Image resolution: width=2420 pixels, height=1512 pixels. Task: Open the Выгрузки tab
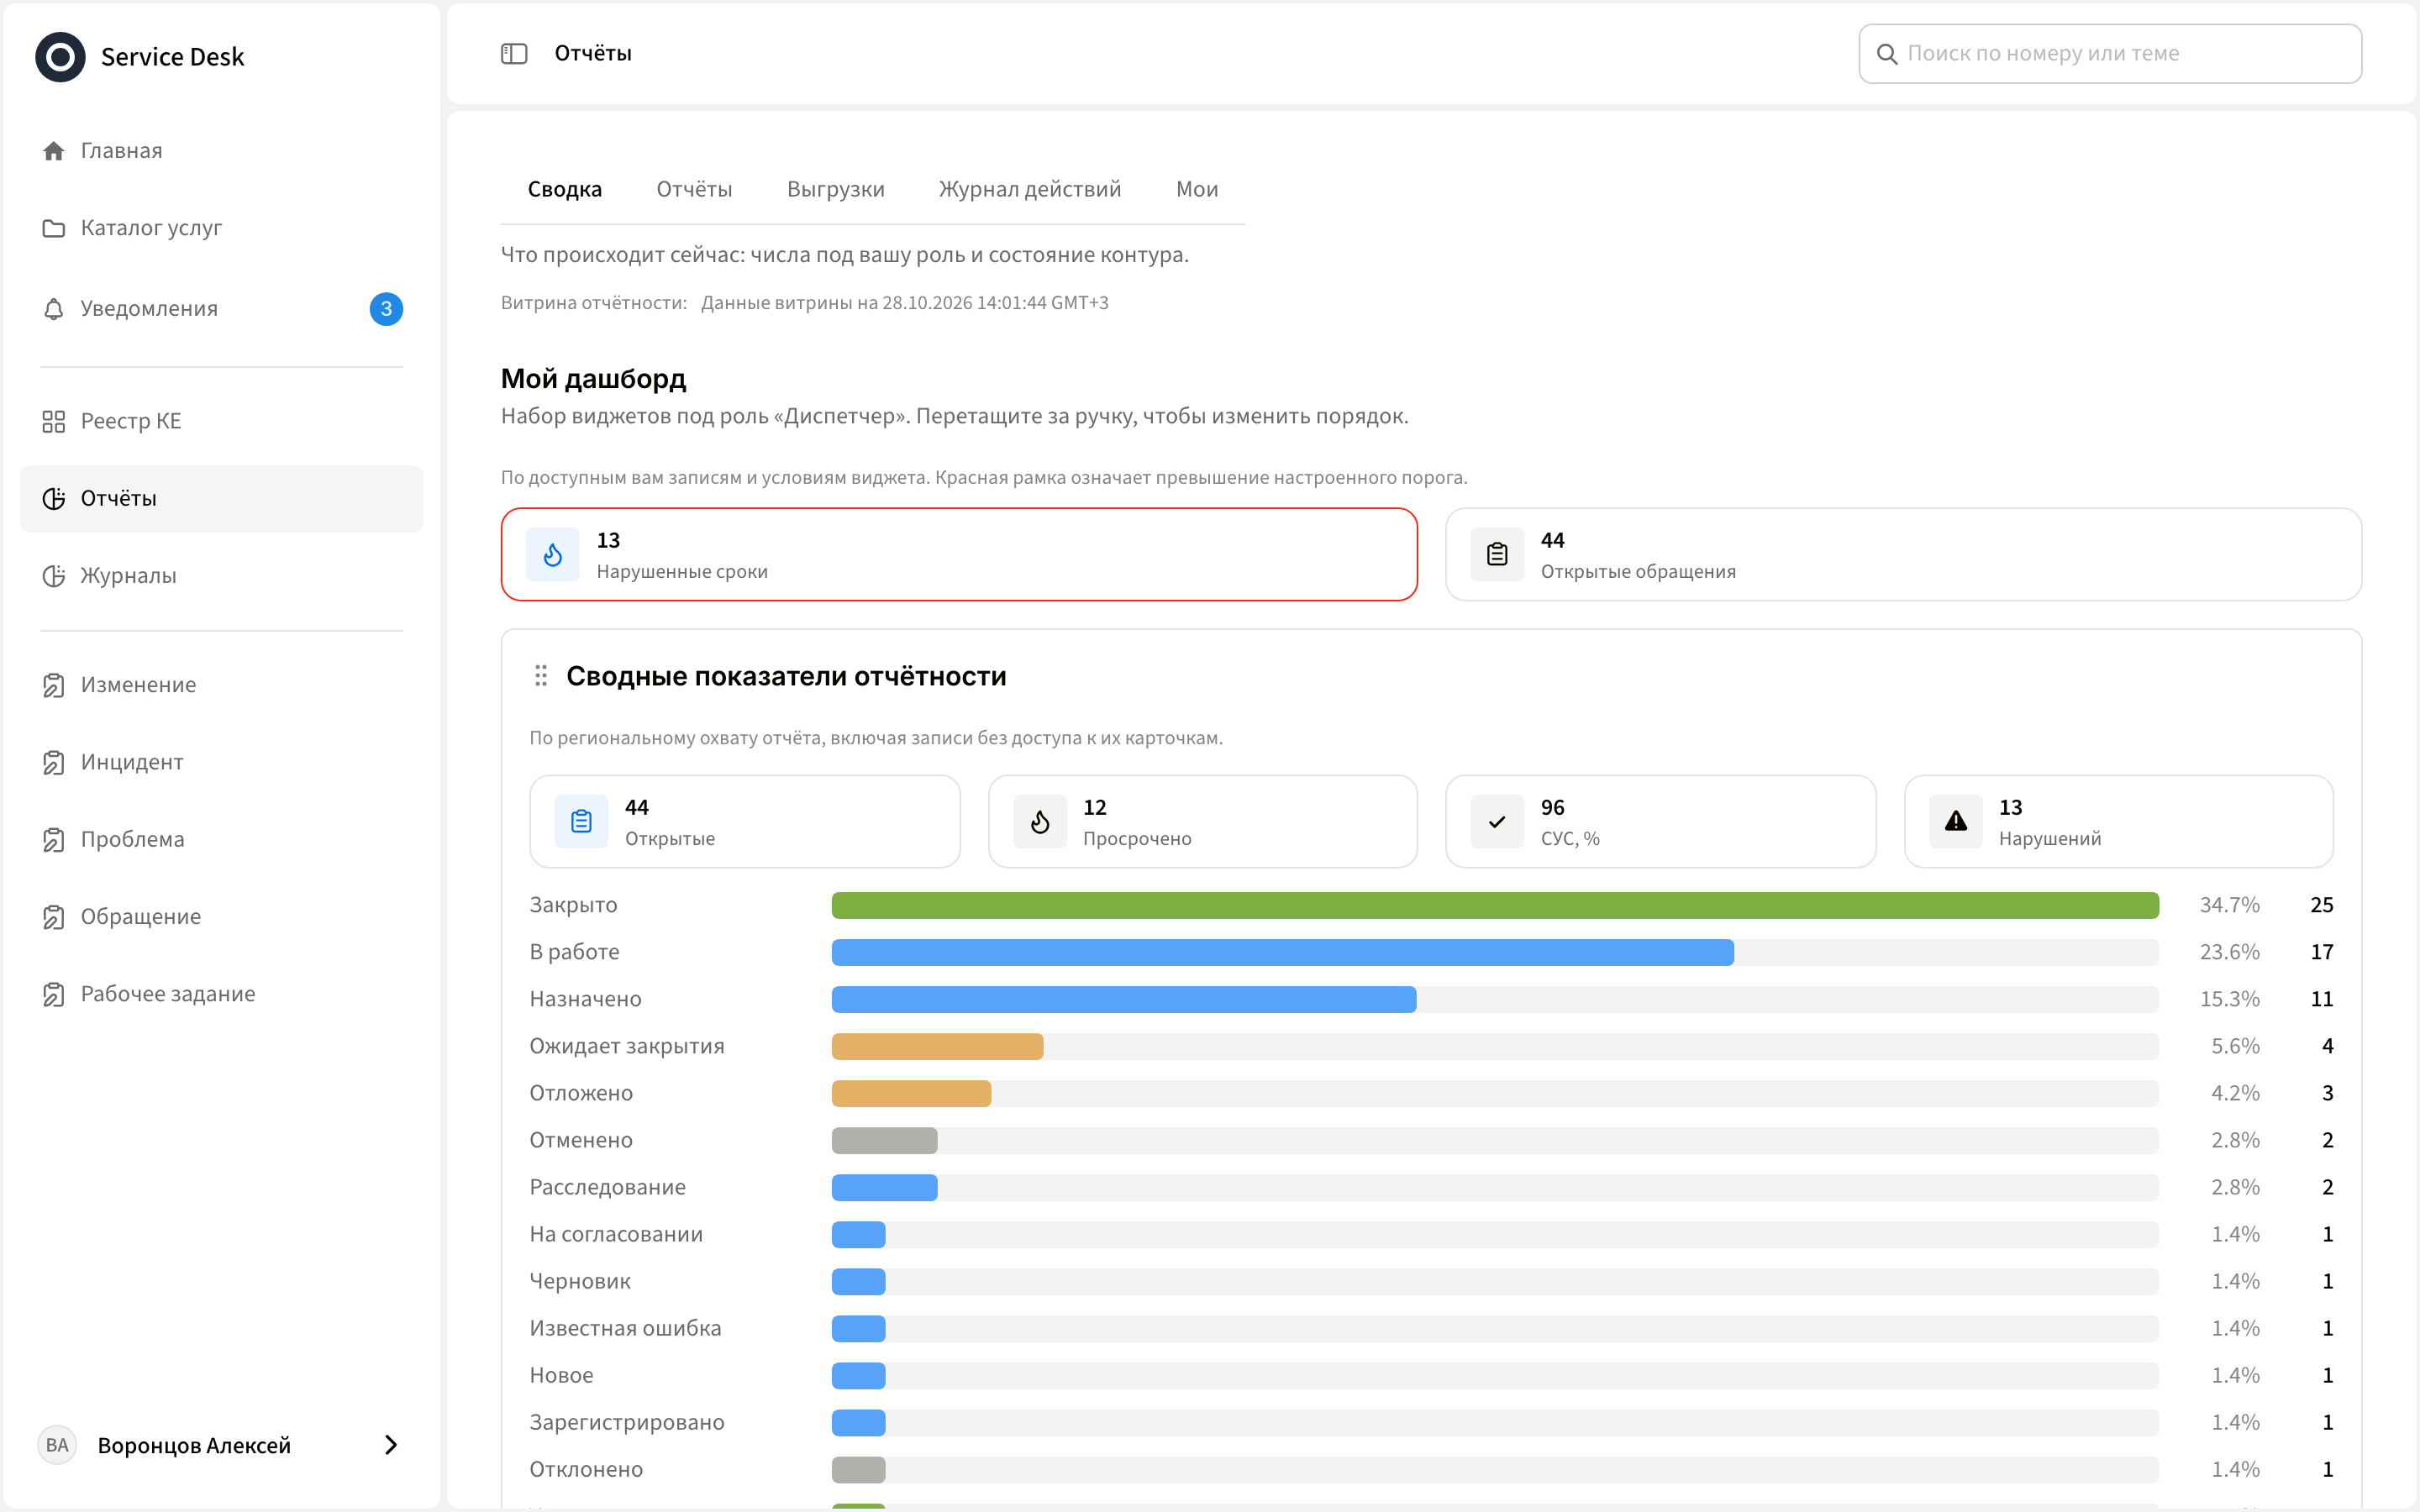836,189
